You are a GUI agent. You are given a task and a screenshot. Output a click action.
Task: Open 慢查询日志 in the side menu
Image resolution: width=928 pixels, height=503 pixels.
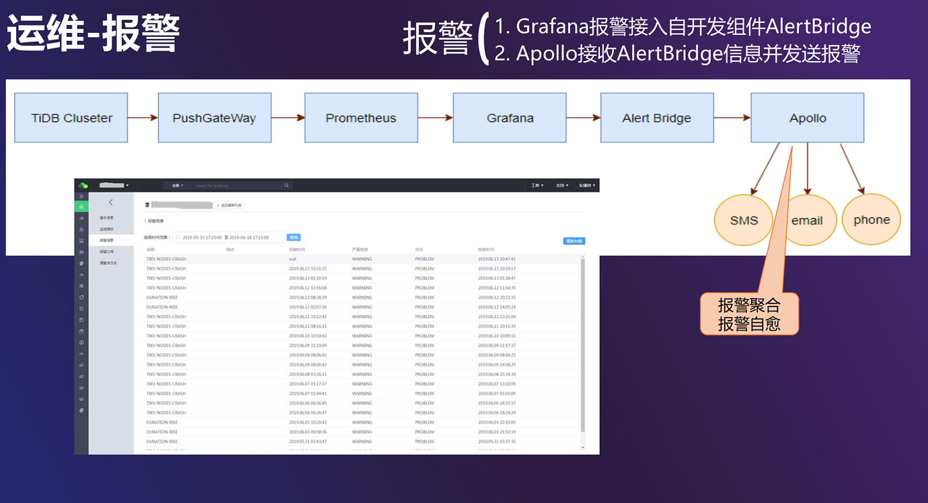click(x=108, y=263)
